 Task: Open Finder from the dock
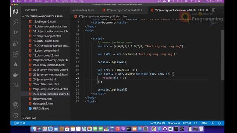click(34, 129)
